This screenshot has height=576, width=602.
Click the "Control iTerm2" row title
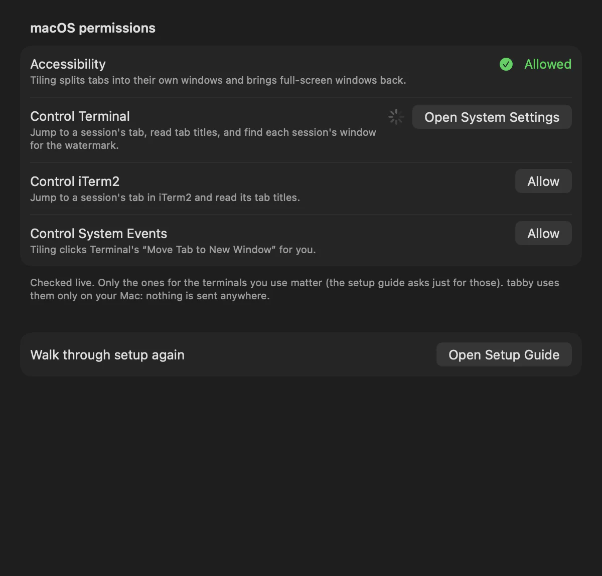coord(75,181)
